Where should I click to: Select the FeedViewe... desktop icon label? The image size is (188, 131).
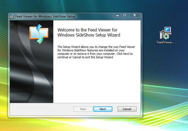(165, 42)
